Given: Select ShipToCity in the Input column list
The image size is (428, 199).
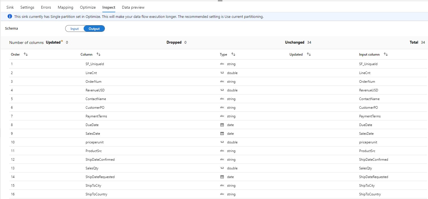Looking at the screenshot, I should [367, 186].
